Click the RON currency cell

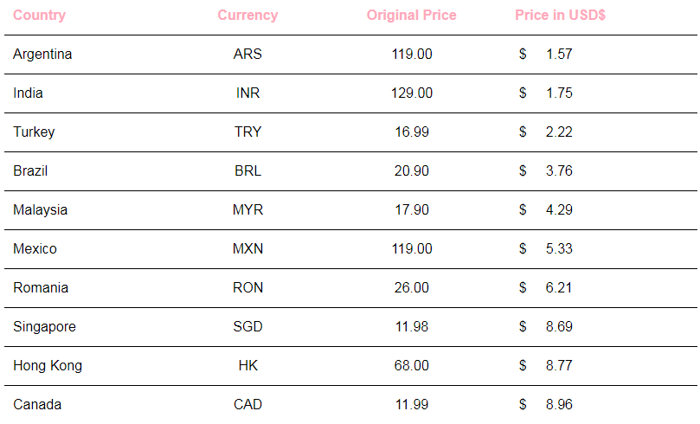tap(247, 287)
